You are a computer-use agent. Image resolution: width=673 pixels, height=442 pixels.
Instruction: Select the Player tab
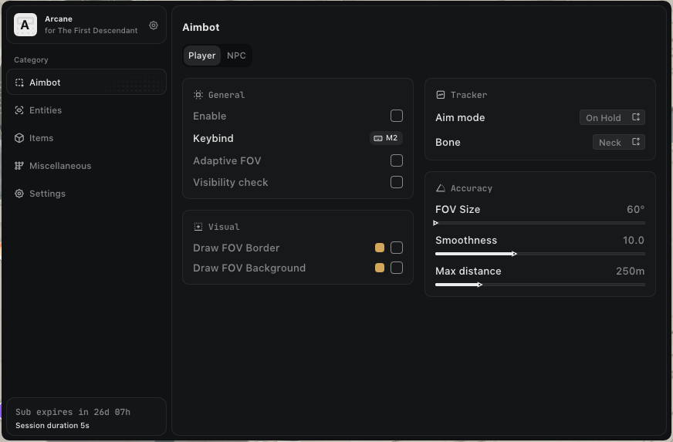point(202,56)
